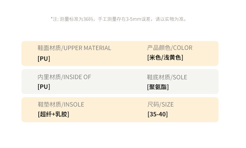Click the empty center of the top beige row
Image resolution: width=246 pixels, height=148 pixels.
point(125,53)
